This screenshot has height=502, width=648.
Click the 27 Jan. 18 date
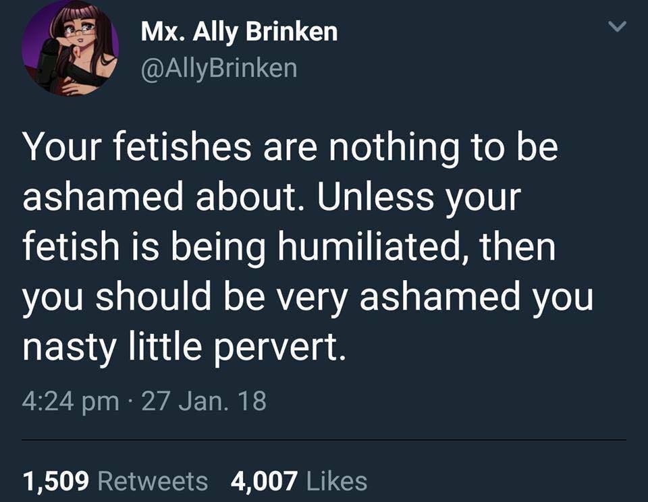(204, 401)
